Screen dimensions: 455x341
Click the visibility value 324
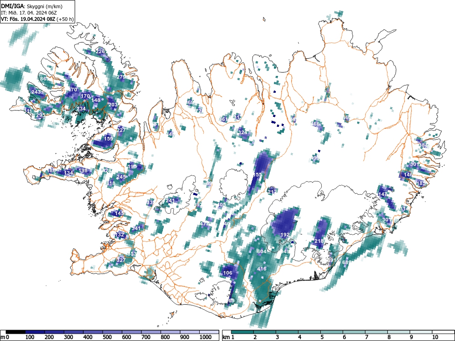243,132
